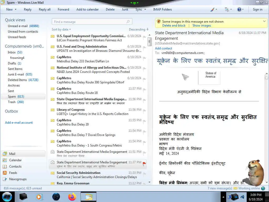The image size is (269, 202).
Task: Click Reply all in the toolbar
Action: point(45,9)
